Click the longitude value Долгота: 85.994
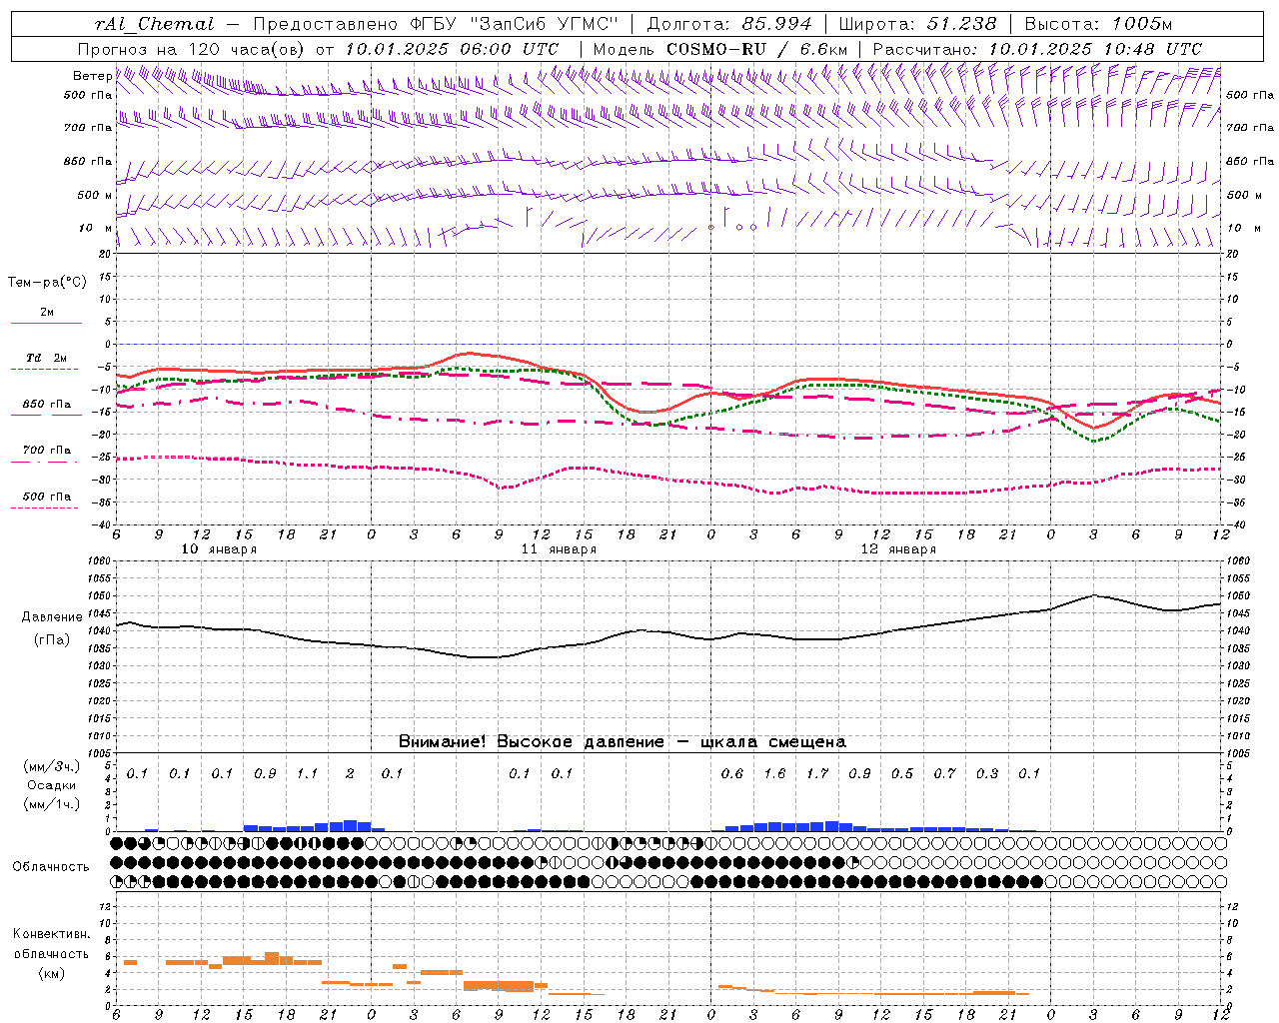1279x1023 pixels. click(x=728, y=24)
